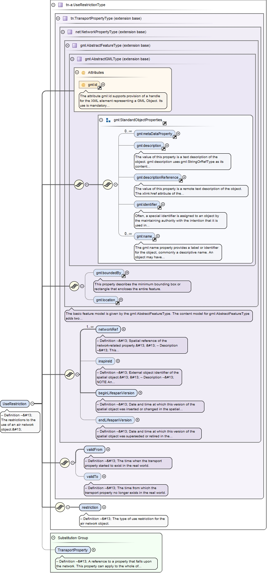Click sequence icon beside networkRef group

click(x=70, y=375)
